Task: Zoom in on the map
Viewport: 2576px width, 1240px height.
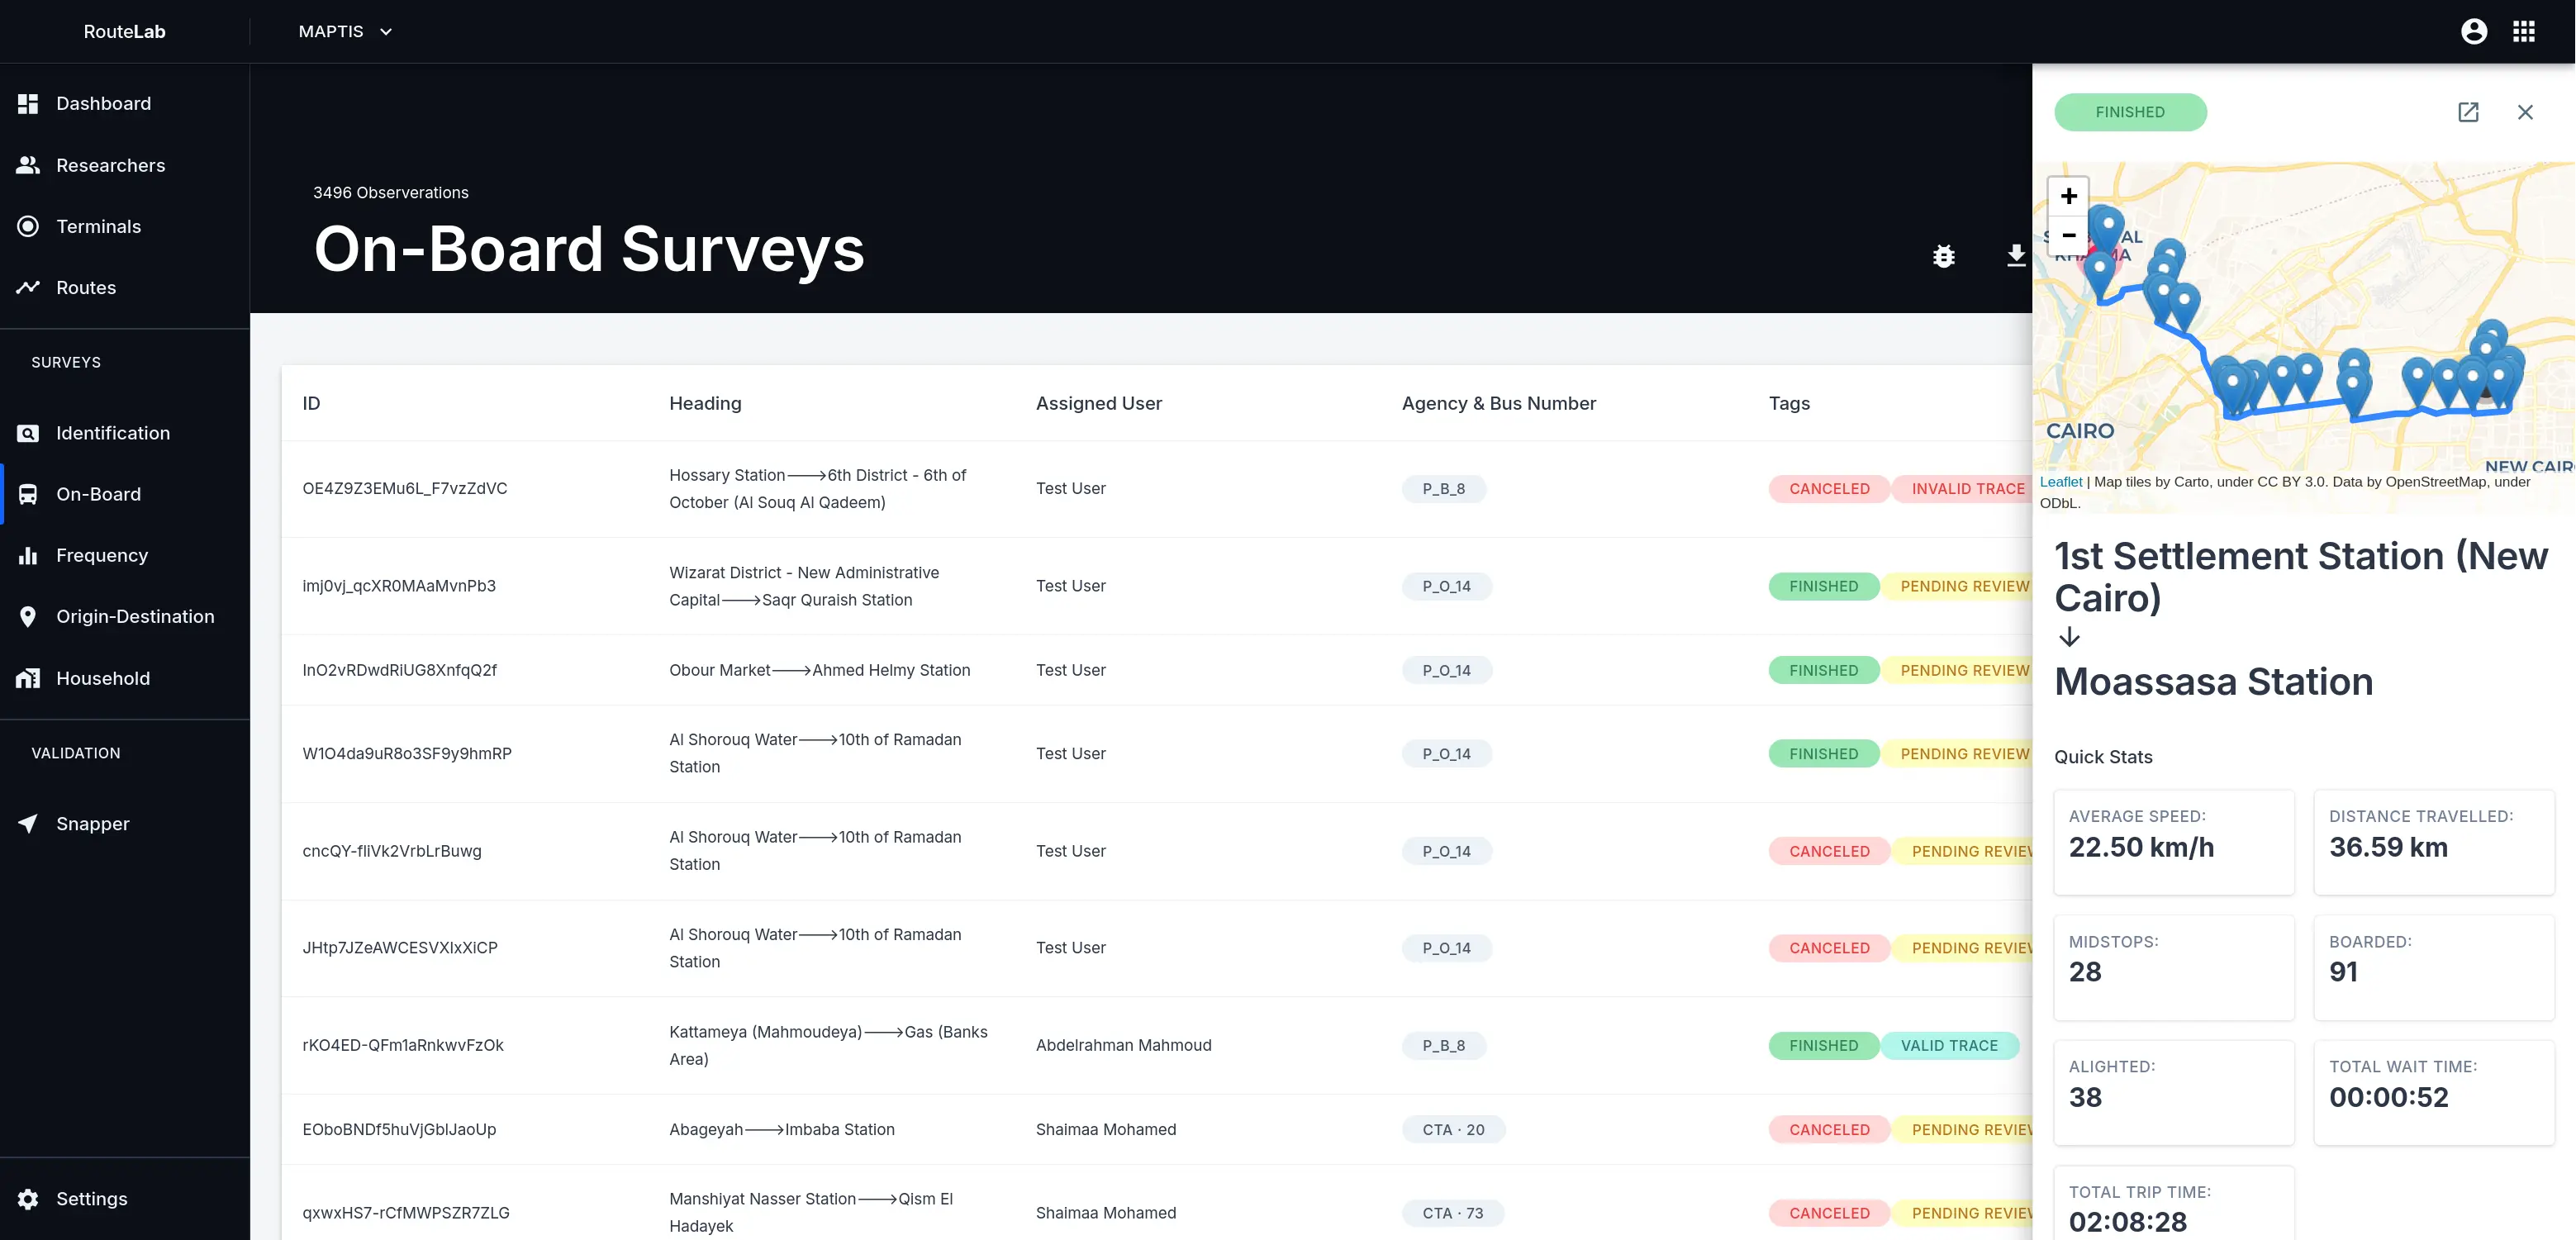Action: 2068,196
